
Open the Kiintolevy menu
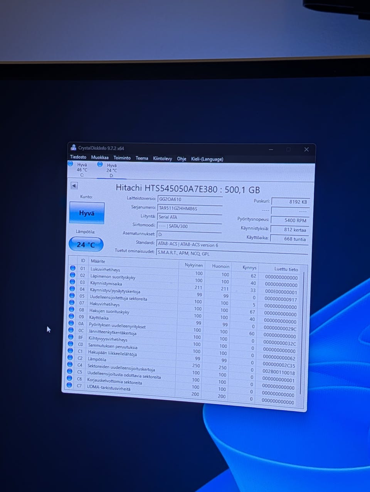(x=163, y=159)
